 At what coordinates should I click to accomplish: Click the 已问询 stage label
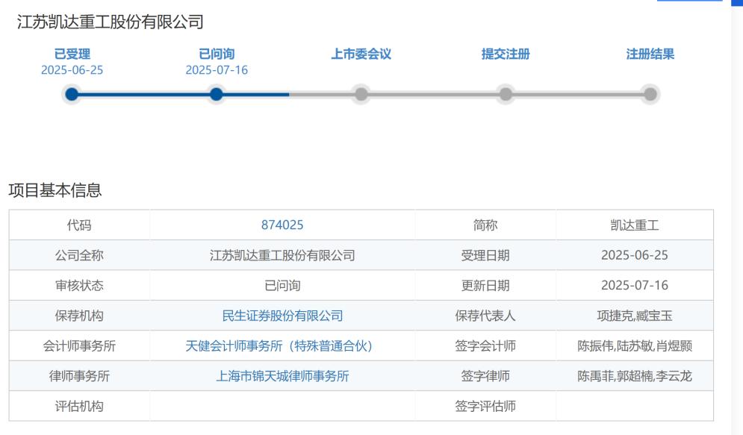(217, 54)
